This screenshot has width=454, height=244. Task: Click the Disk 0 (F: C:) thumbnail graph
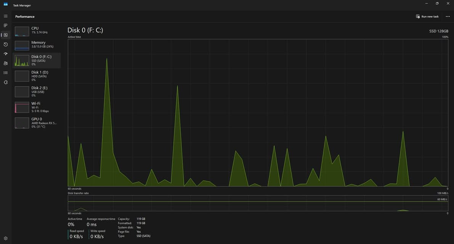click(x=22, y=61)
